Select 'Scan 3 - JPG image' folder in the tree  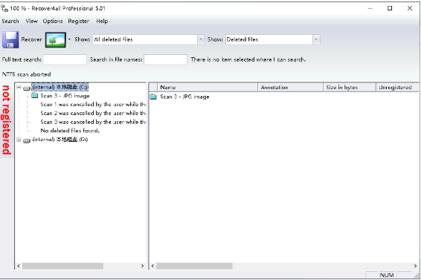pos(65,96)
